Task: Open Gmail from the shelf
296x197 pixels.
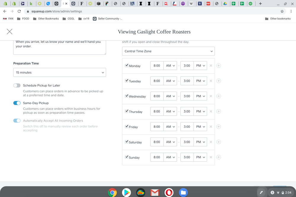Action: pyautogui.click(x=154, y=192)
